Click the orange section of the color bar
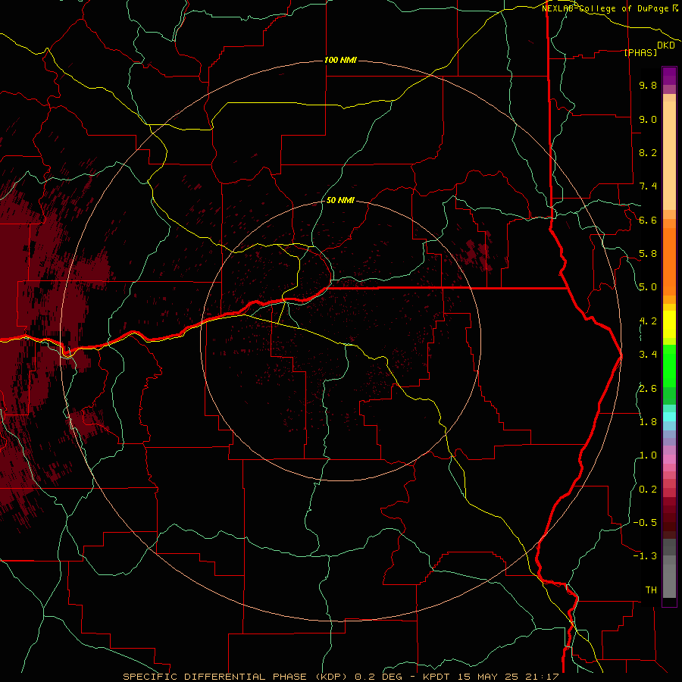The image size is (682, 682). click(x=669, y=261)
